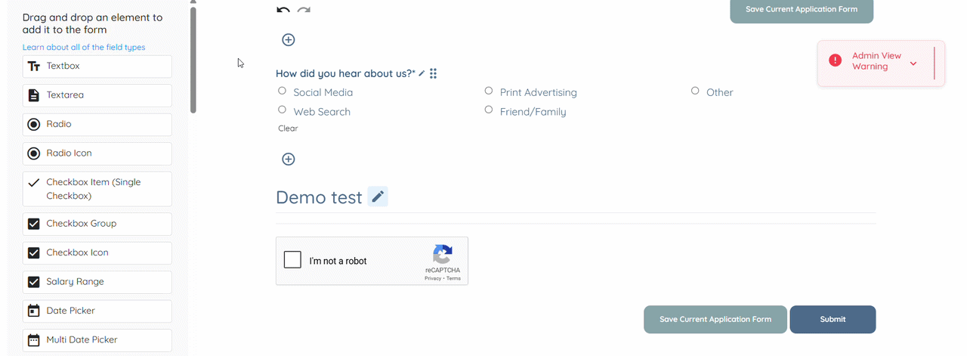Edit the 'How did you hear' question pencil
This screenshot has width=967, height=356.
[422, 73]
